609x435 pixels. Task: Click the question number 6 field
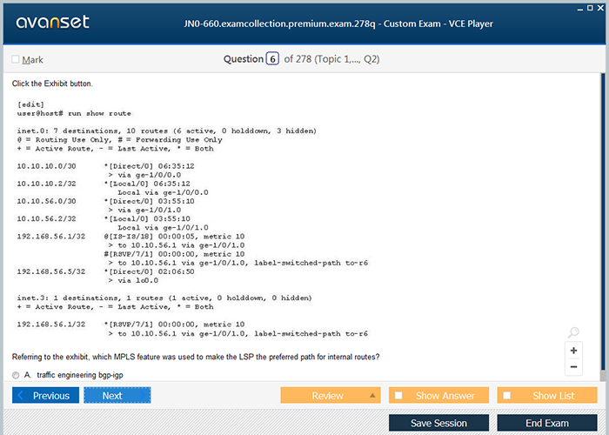[x=272, y=59]
